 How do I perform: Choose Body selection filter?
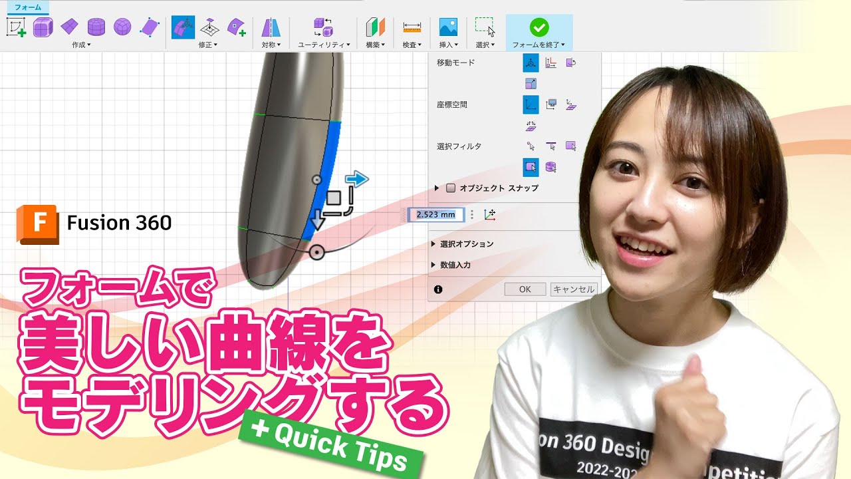550,167
